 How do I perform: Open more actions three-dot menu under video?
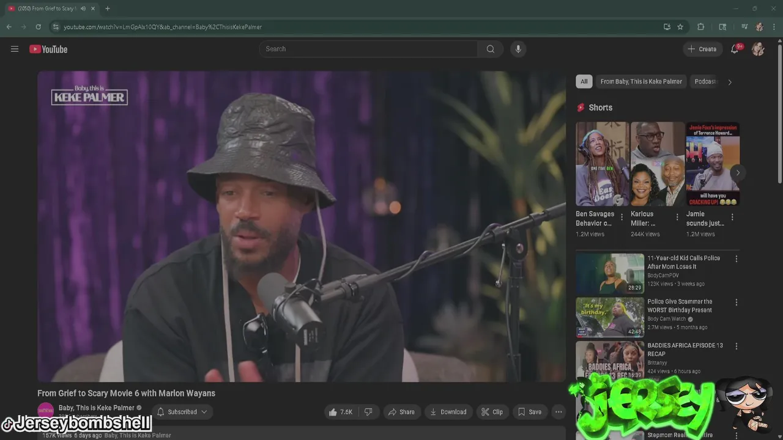[x=558, y=412]
